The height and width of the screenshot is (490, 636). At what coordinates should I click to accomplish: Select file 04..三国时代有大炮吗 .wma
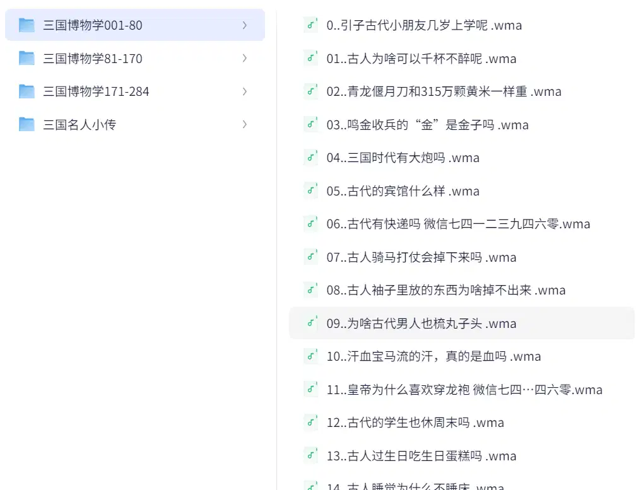[x=403, y=158]
